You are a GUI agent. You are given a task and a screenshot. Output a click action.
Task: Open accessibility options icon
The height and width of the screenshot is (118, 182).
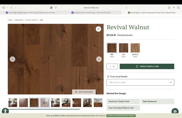tap(5, 111)
